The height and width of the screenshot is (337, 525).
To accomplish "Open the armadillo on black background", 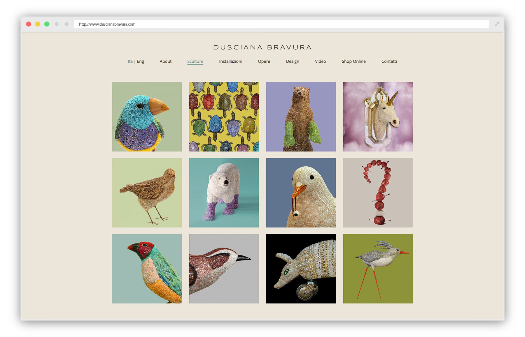I will (301, 269).
